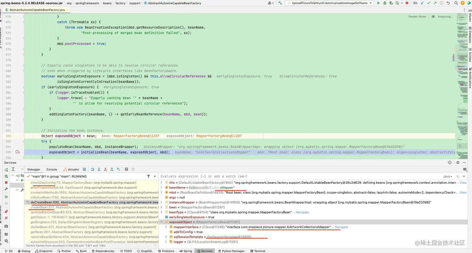
Task: Select the checkDaoConfig:73 stack frame
Action: pos(83,183)
